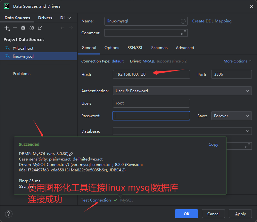The width and height of the screenshot is (257, 222).
Task: Click Project Data Sources heading
Action: [x=24, y=40]
